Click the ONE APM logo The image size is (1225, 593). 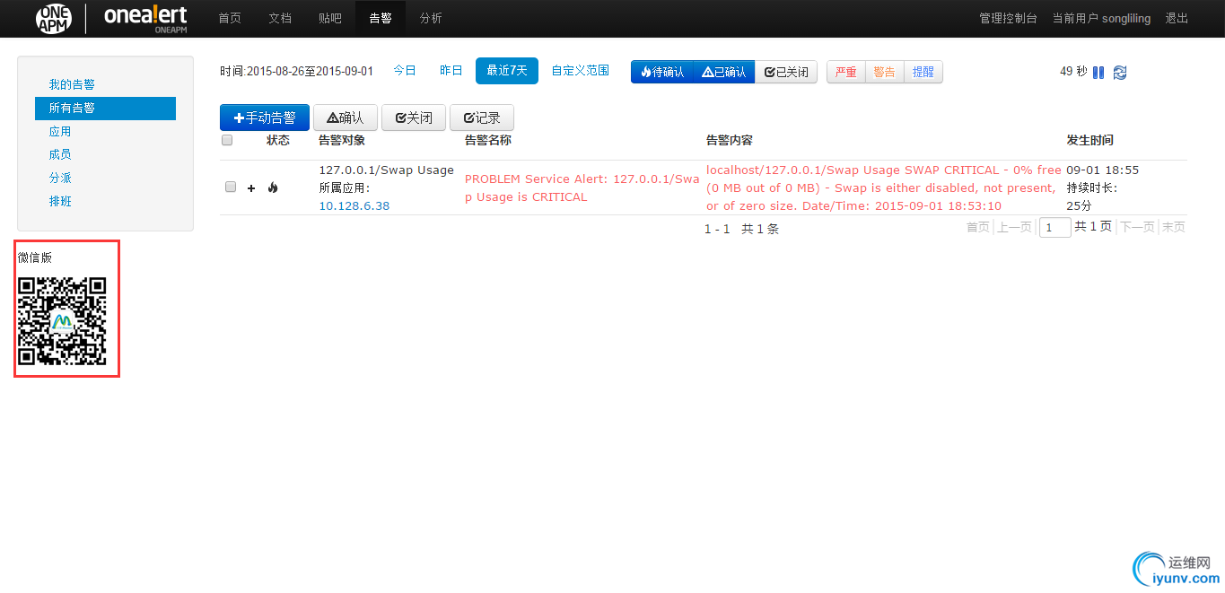click(54, 18)
